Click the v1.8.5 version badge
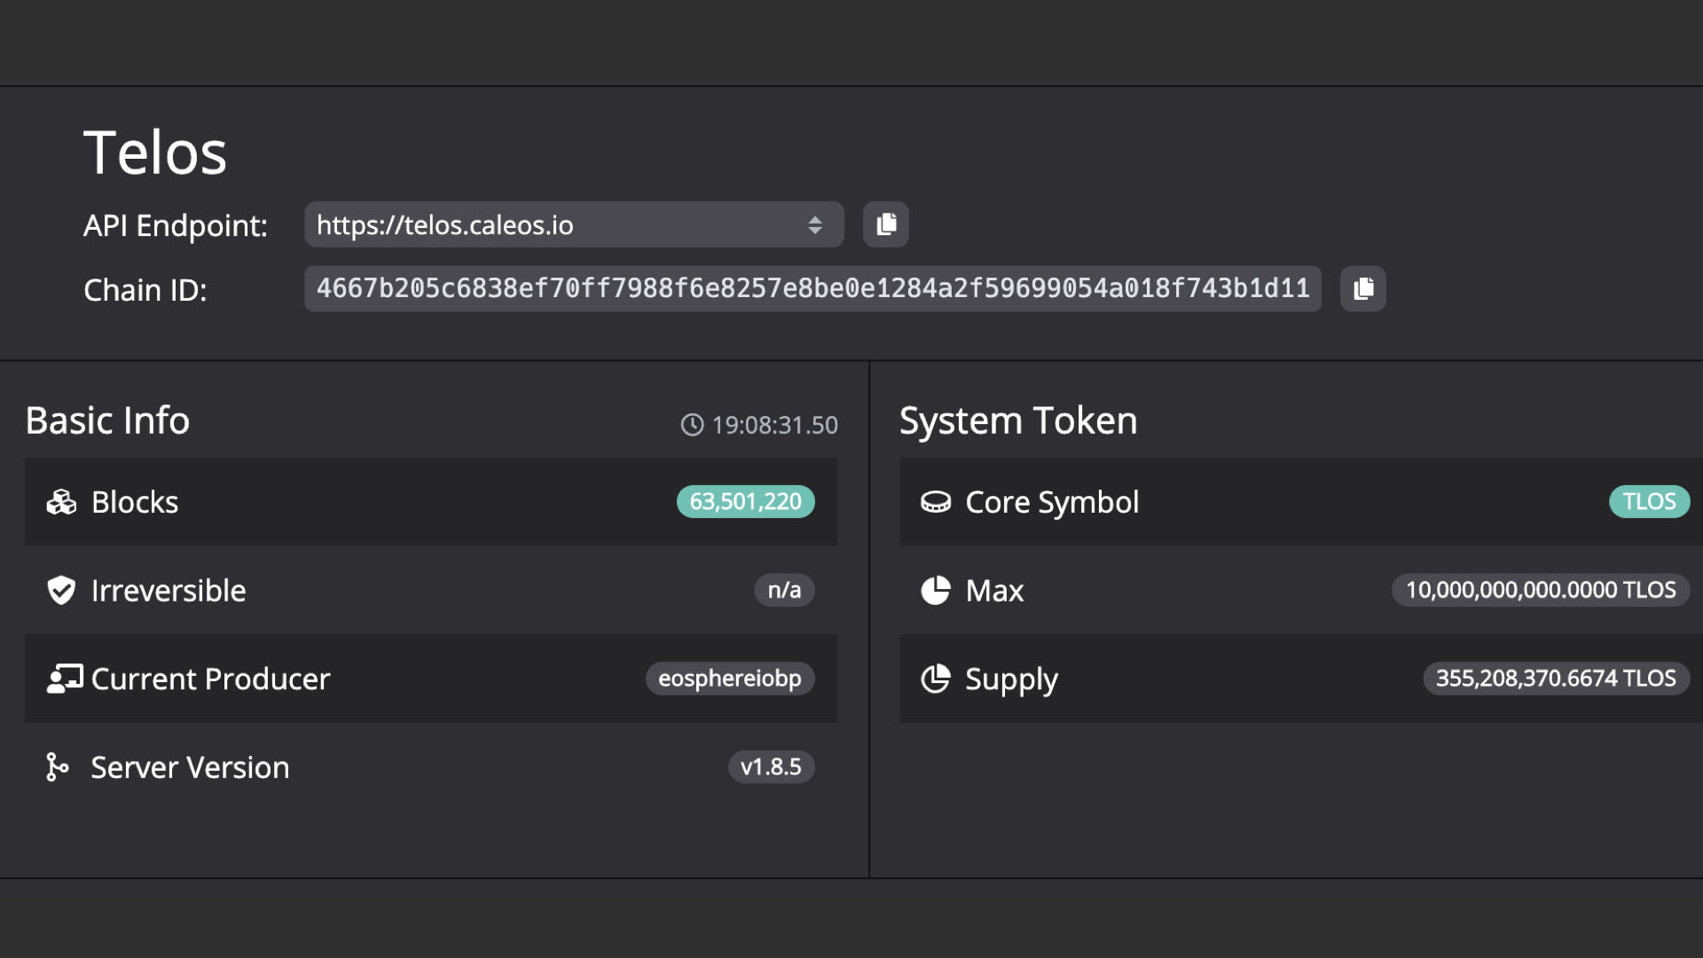This screenshot has width=1703, height=958. click(x=771, y=766)
